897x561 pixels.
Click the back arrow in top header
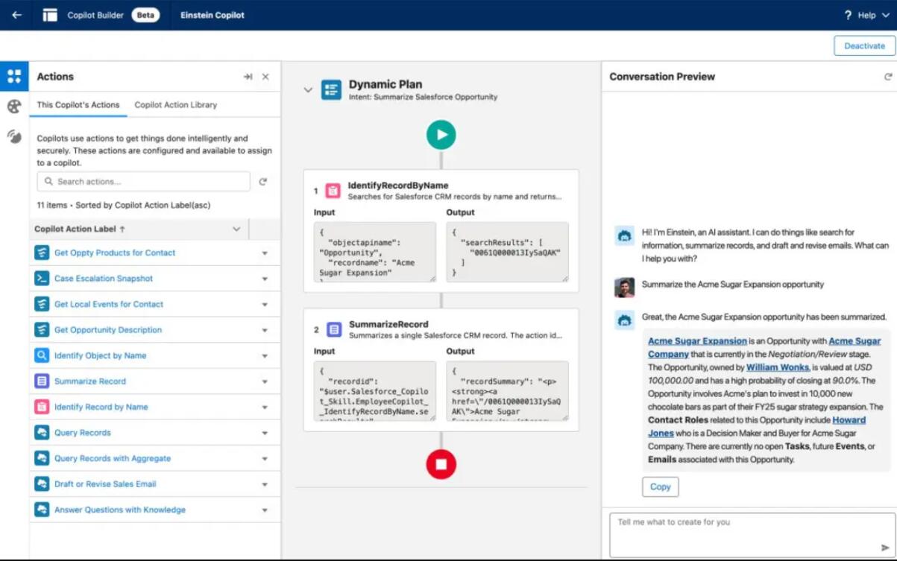pos(16,15)
